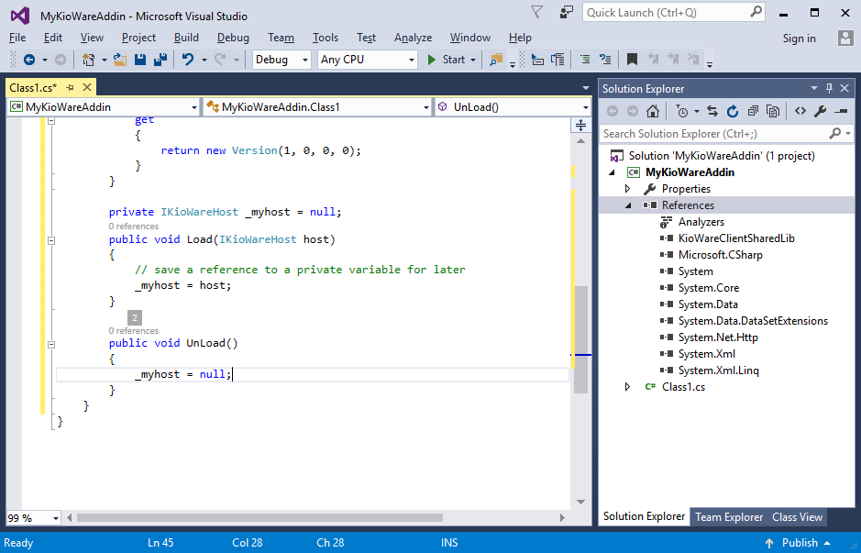Toggle auto-hide pin on Solution Explorer panel
This screenshot has width=861, height=553.
click(x=829, y=88)
